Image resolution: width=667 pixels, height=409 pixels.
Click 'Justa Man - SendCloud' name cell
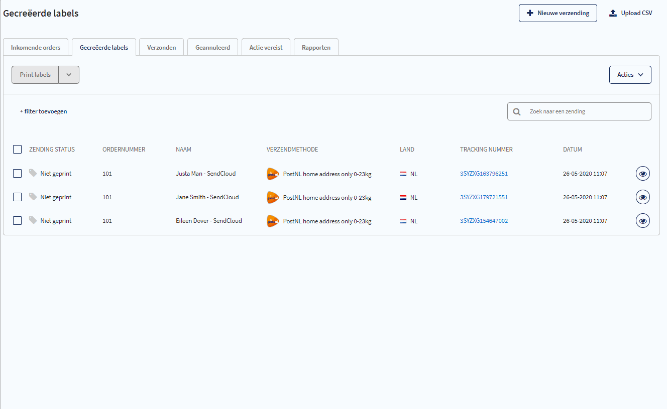(x=205, y=174)
